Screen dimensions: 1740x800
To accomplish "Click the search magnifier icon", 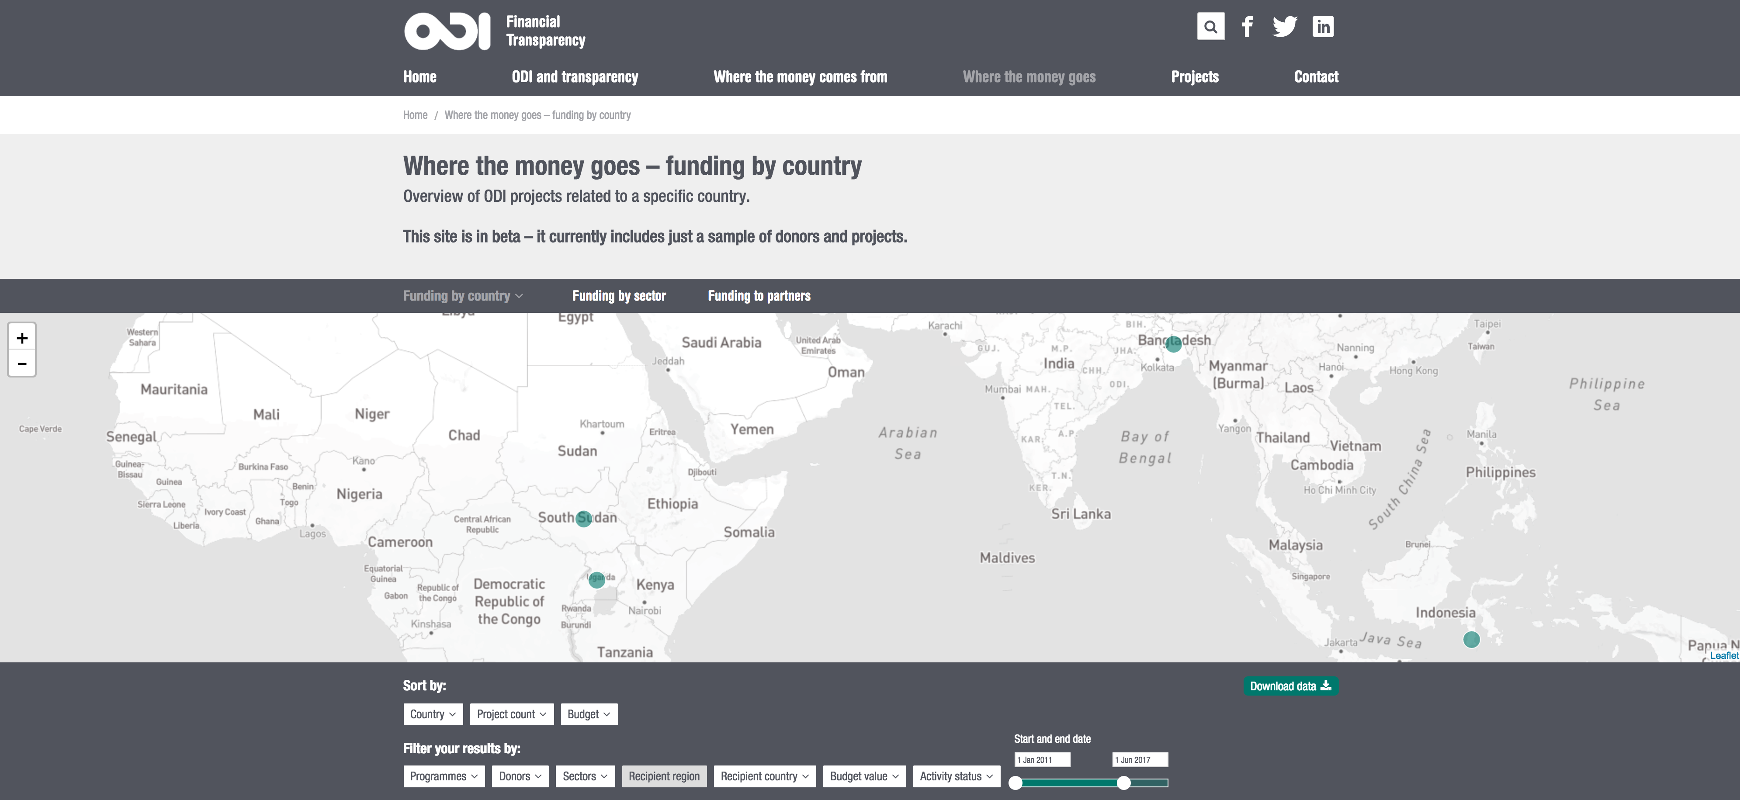I will point(1210,27).
